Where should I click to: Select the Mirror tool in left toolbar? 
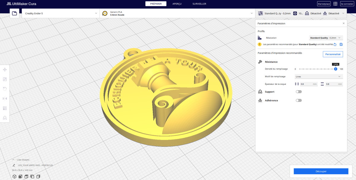5,98
